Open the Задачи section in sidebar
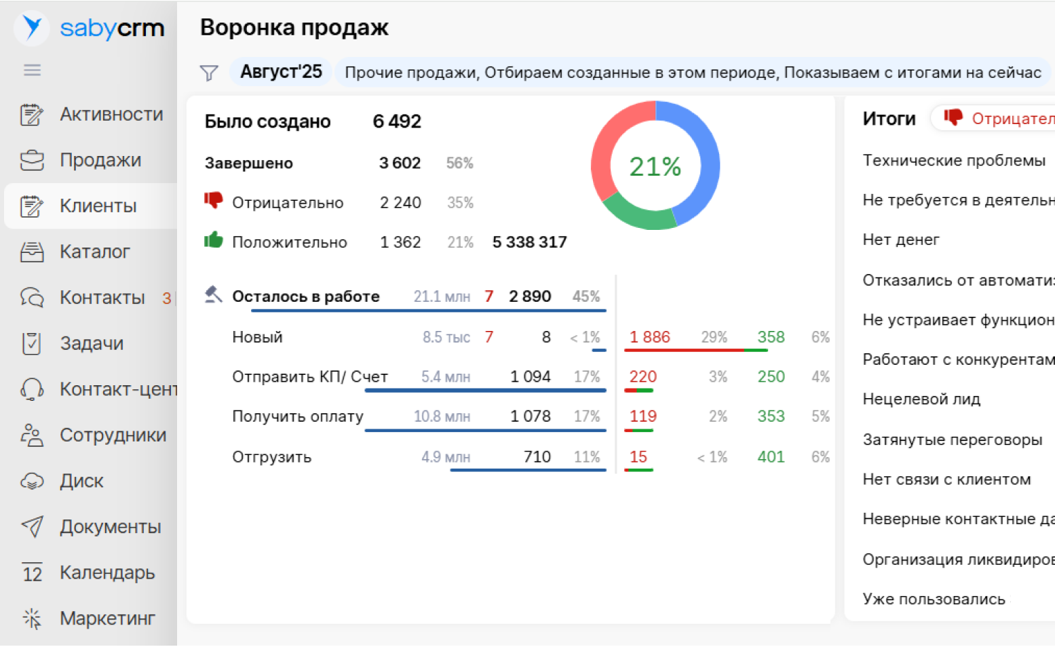Viewport: 1055px width, 647px height. [x=92, y=344]
